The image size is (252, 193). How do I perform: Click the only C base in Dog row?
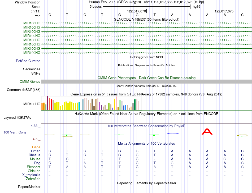pyautogui.click(x=50, y=163)
